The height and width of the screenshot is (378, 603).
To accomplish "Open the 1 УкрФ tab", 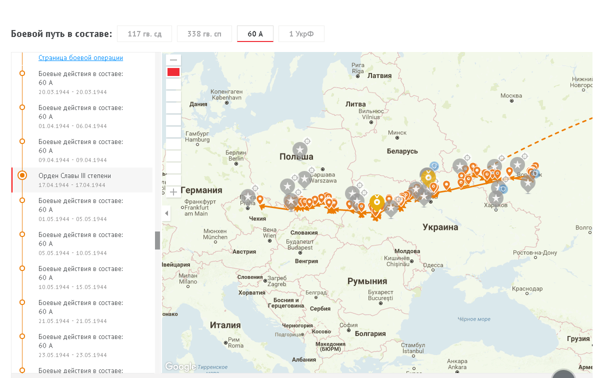I will [301, 34].
